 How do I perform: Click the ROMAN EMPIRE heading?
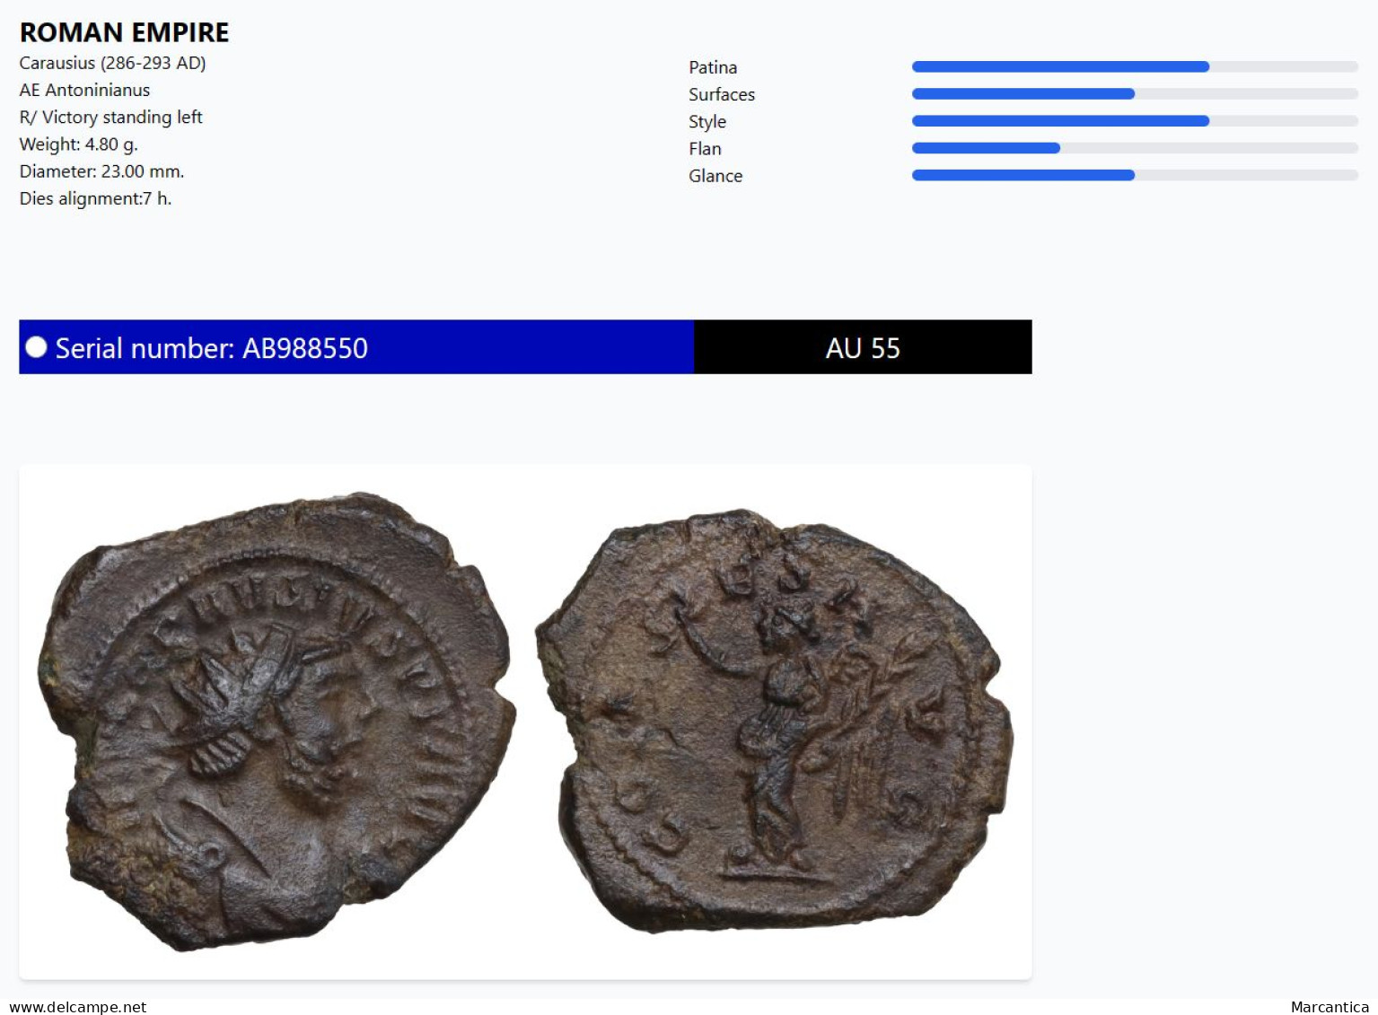[x=125, y=32]
